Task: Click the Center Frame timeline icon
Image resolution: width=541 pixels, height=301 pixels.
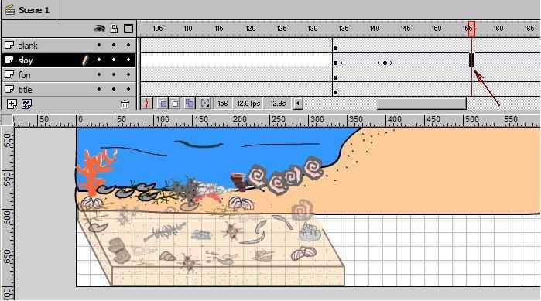Action: pos(146,103)
